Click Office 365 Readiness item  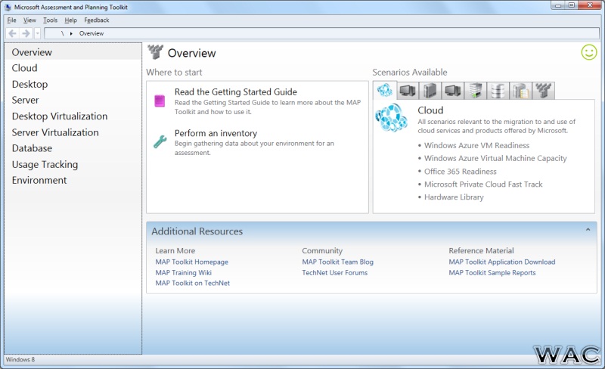(x=461, y=172)
